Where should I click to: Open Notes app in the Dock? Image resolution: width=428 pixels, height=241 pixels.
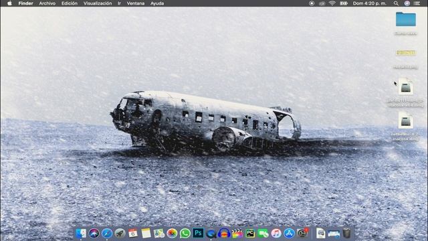[x=146, y=234]
